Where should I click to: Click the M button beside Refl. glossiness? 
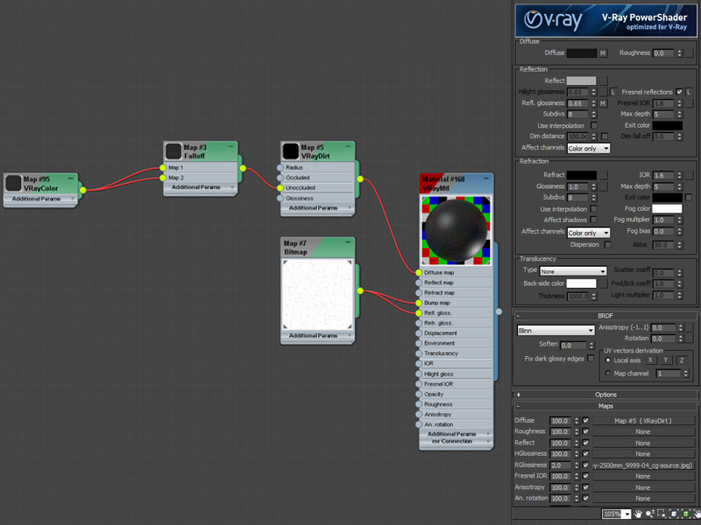pyautogui.click(x=603, y=103)
